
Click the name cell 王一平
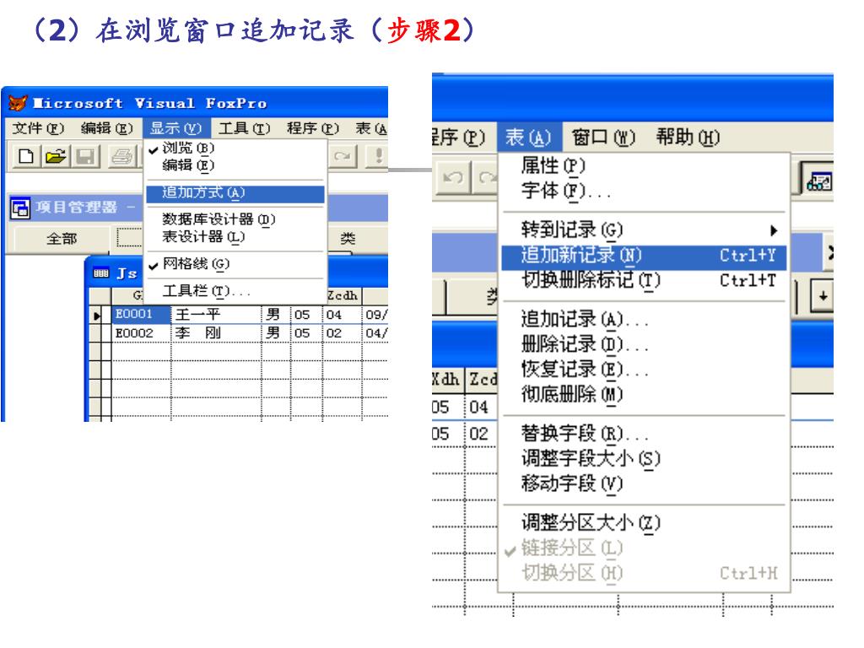click(216, 314)
